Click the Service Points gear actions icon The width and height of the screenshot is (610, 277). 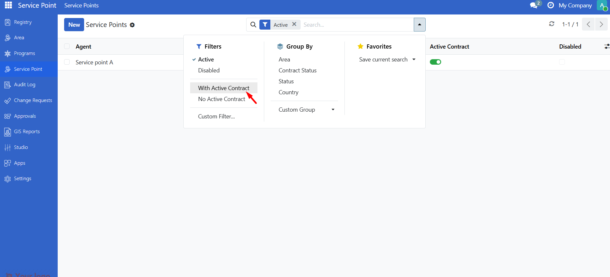(132, 25)
